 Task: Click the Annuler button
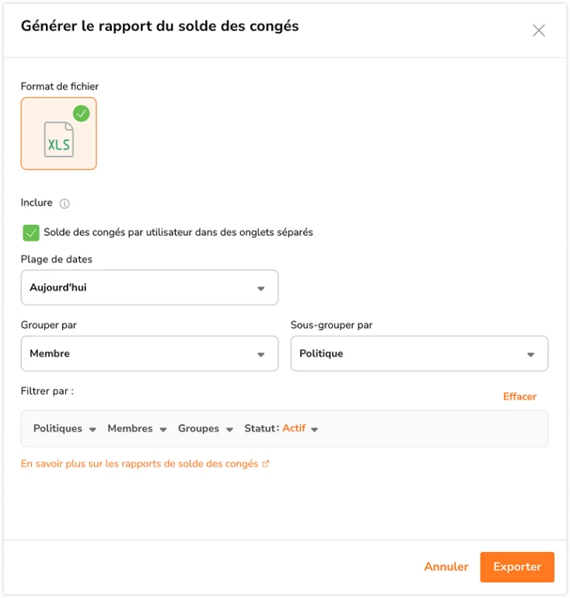pyautogui.click(x=446, y=567)
